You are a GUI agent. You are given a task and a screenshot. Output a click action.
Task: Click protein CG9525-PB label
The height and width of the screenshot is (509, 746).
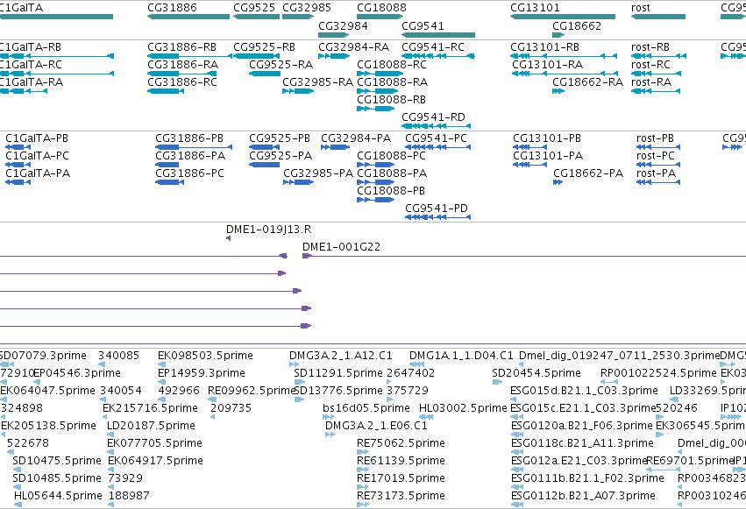[280, 138]
